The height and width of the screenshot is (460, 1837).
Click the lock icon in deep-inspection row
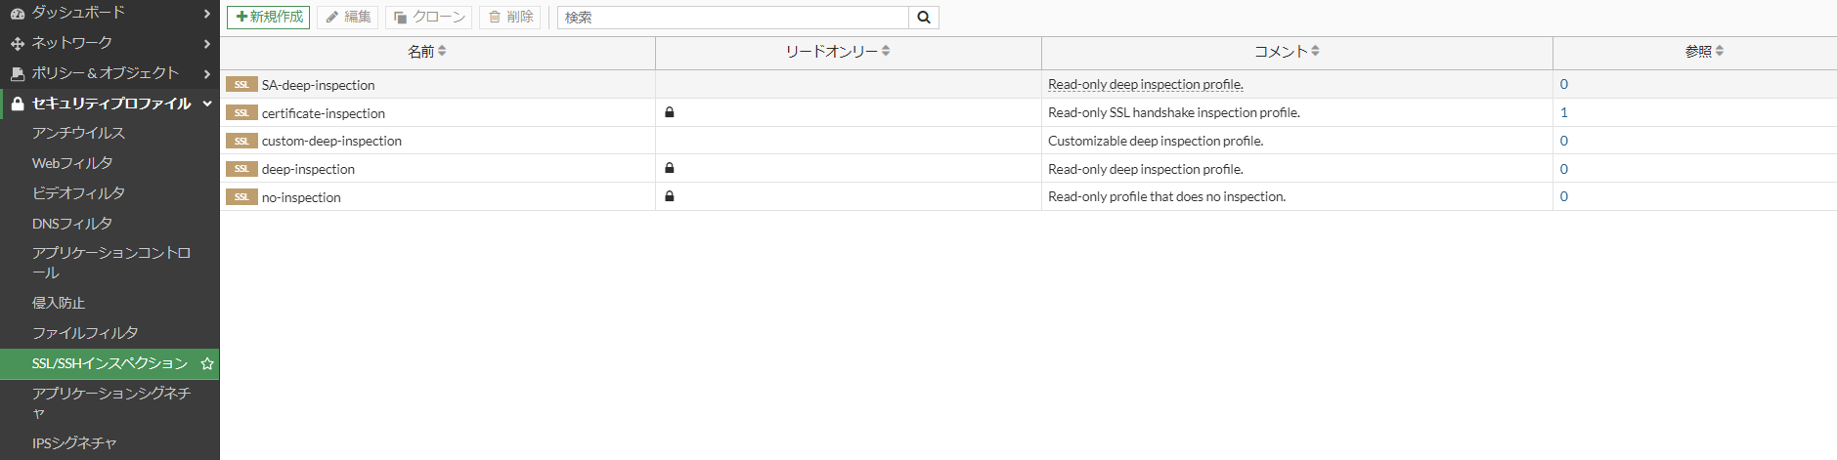[670, 168]
